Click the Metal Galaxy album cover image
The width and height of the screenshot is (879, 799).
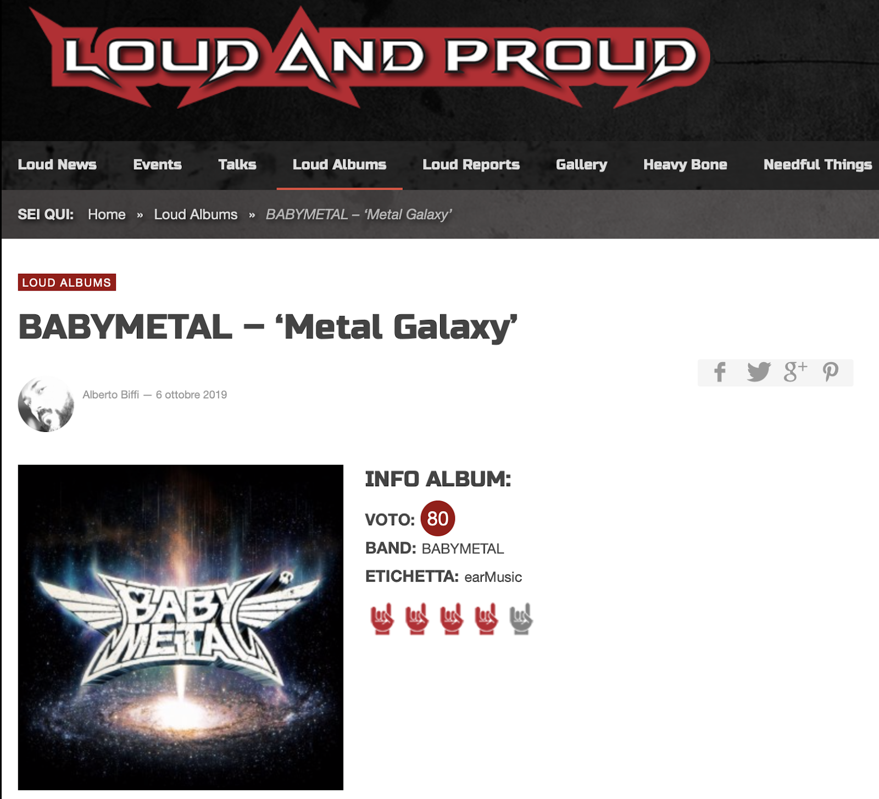(180, 627)
